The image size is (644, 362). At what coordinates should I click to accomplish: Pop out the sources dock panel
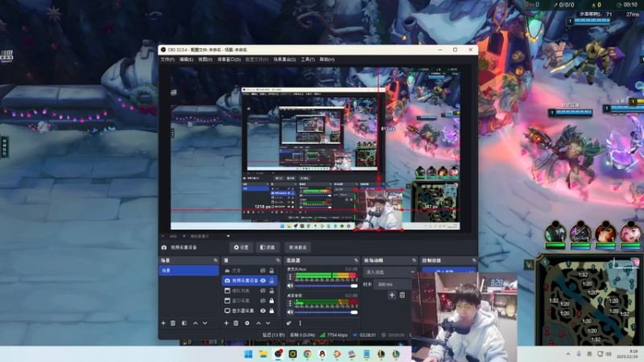[278, 261]
